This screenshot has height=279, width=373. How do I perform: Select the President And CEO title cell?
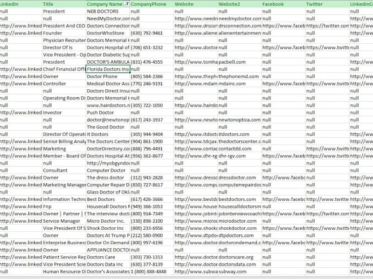click(x=64, y=26)
